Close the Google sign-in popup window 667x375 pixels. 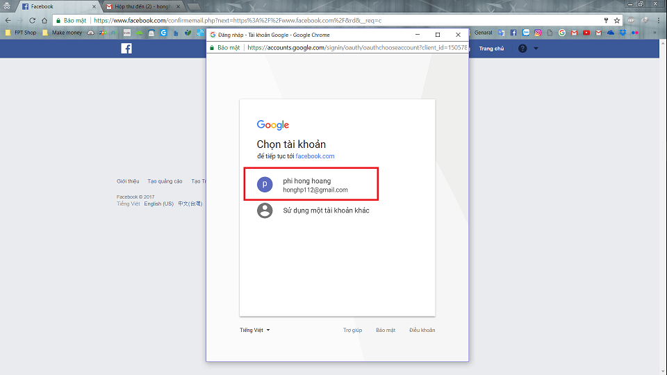pos(458,35)
